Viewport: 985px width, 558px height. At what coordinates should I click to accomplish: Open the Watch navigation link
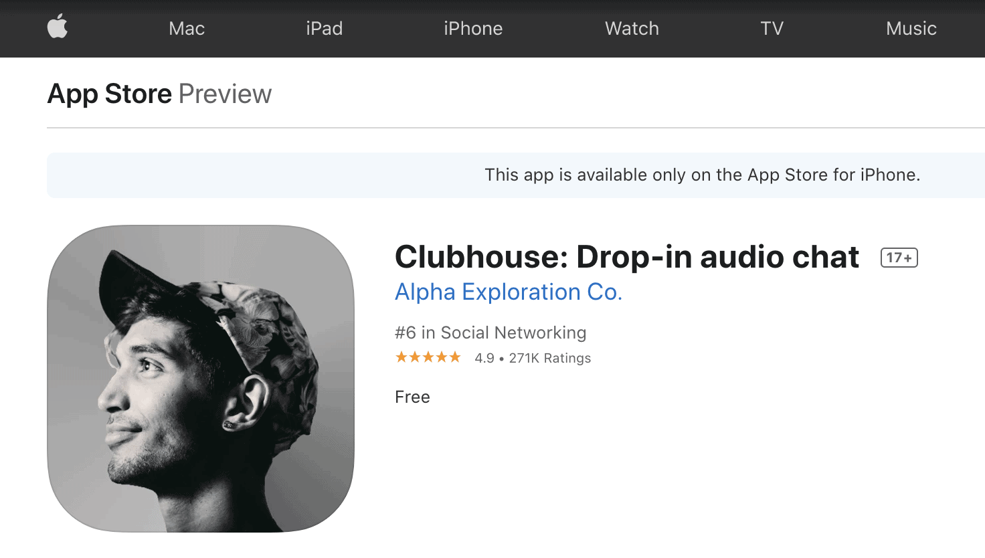(x=632, y=28)
